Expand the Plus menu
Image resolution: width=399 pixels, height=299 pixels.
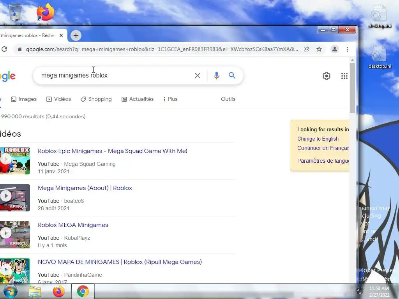point(170,99)
